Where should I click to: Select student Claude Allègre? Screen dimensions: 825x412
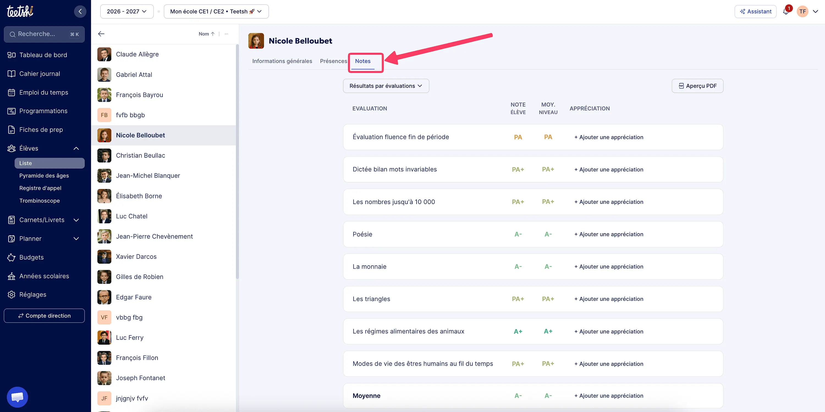point(164,54)
